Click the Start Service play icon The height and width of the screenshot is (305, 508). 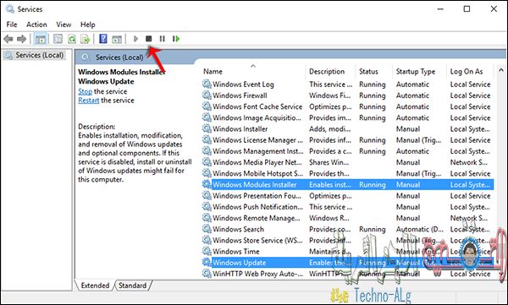135,39
